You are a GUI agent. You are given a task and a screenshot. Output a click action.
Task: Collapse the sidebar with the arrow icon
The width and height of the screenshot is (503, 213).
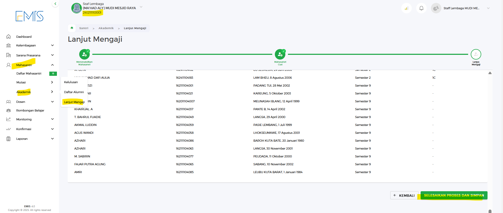pyautogui.click(x=55, y=4)
